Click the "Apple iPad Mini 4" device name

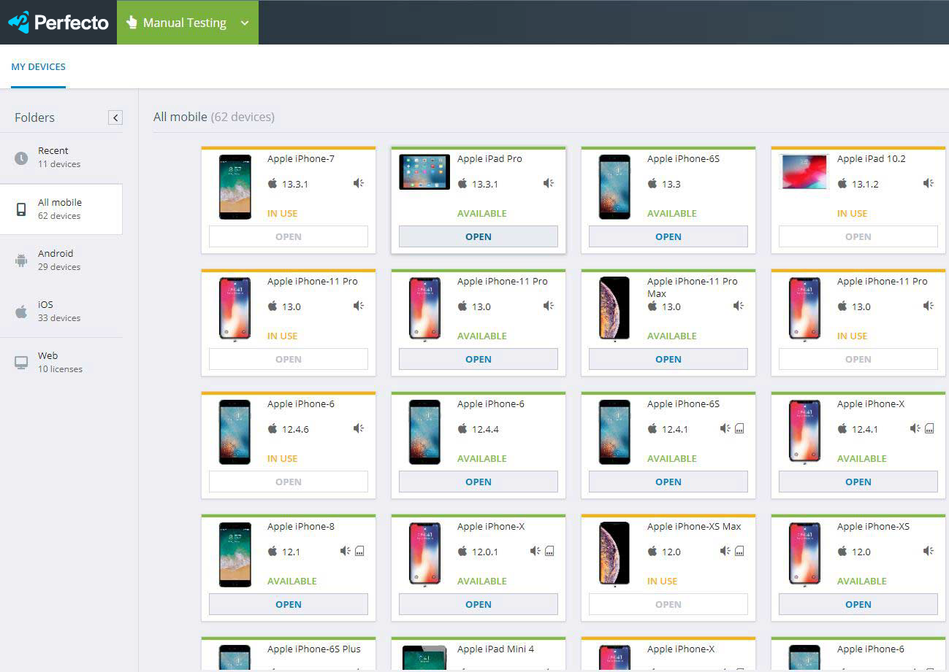(x=495, y=649)
